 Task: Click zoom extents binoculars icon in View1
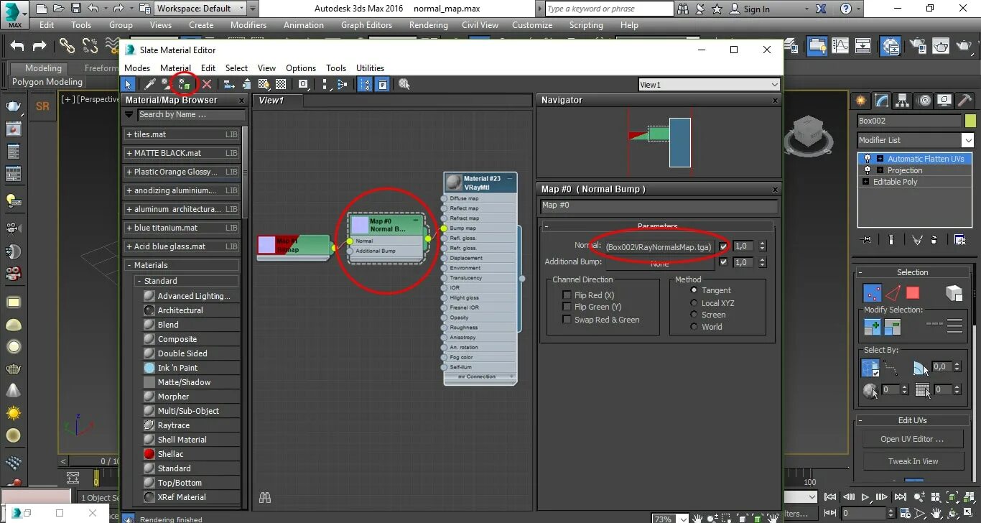265,496
